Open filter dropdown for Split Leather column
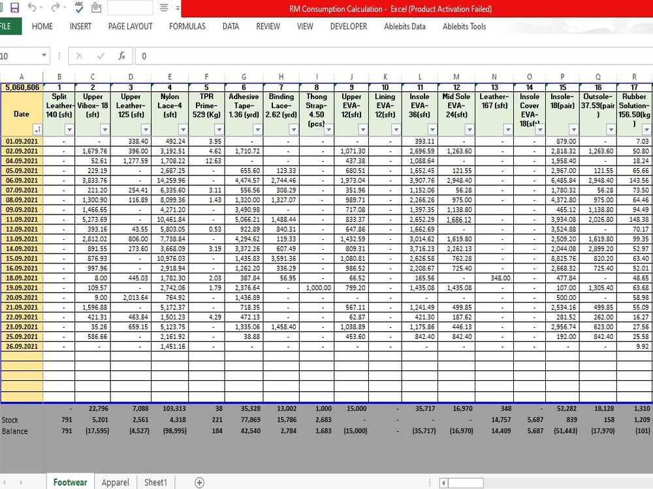This screenshot has width=653, height=489. click(x=69, y=130)
